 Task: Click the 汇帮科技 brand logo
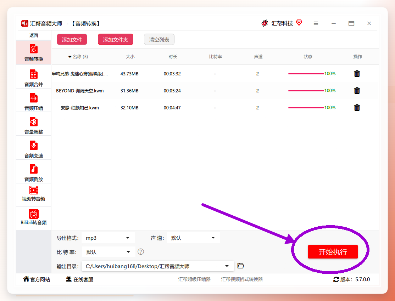click(x=265, y=23)
